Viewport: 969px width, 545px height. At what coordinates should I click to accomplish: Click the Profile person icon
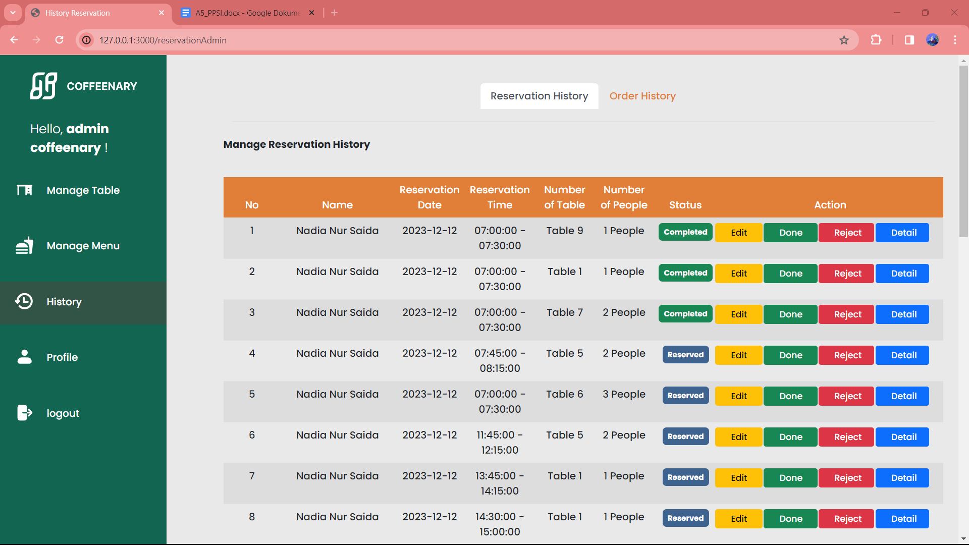(24, 357)
